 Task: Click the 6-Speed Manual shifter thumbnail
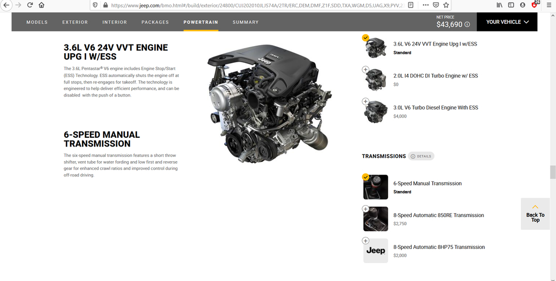[376, 187]
